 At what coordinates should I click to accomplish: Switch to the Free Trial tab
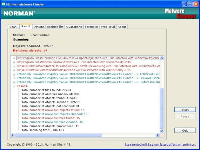108,27
